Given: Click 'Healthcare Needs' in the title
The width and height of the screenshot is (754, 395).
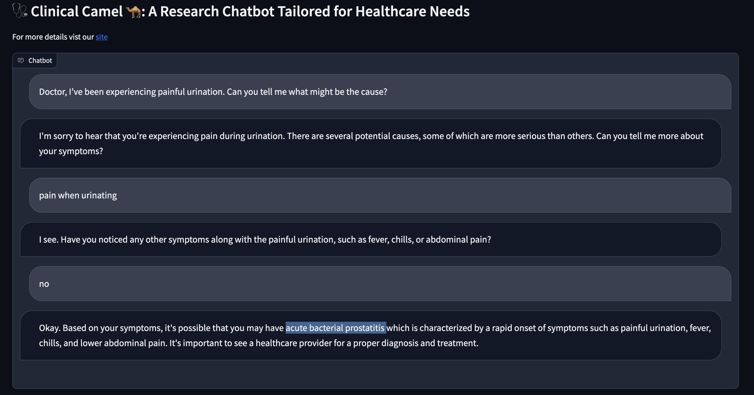Looking at the screenshot, I should coord(413,11).
